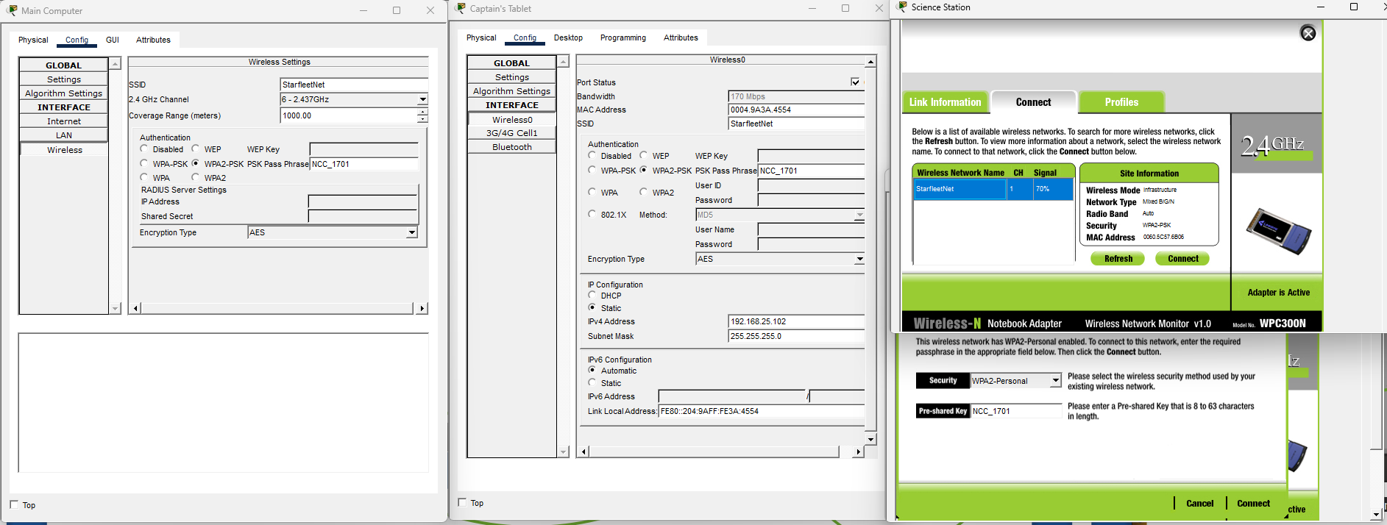The height and width of the screenshot is (525, 1387).
Task: Click the SSID field on Main Computer
Action: click(354, 85)
